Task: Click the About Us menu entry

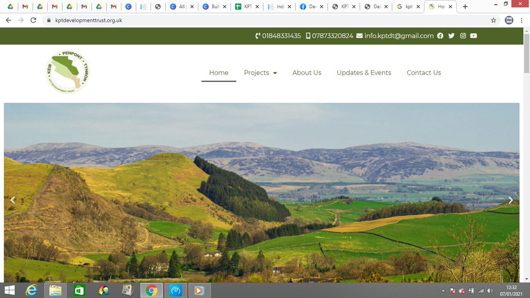Action: pyautogui.click(x=307, y=72)
